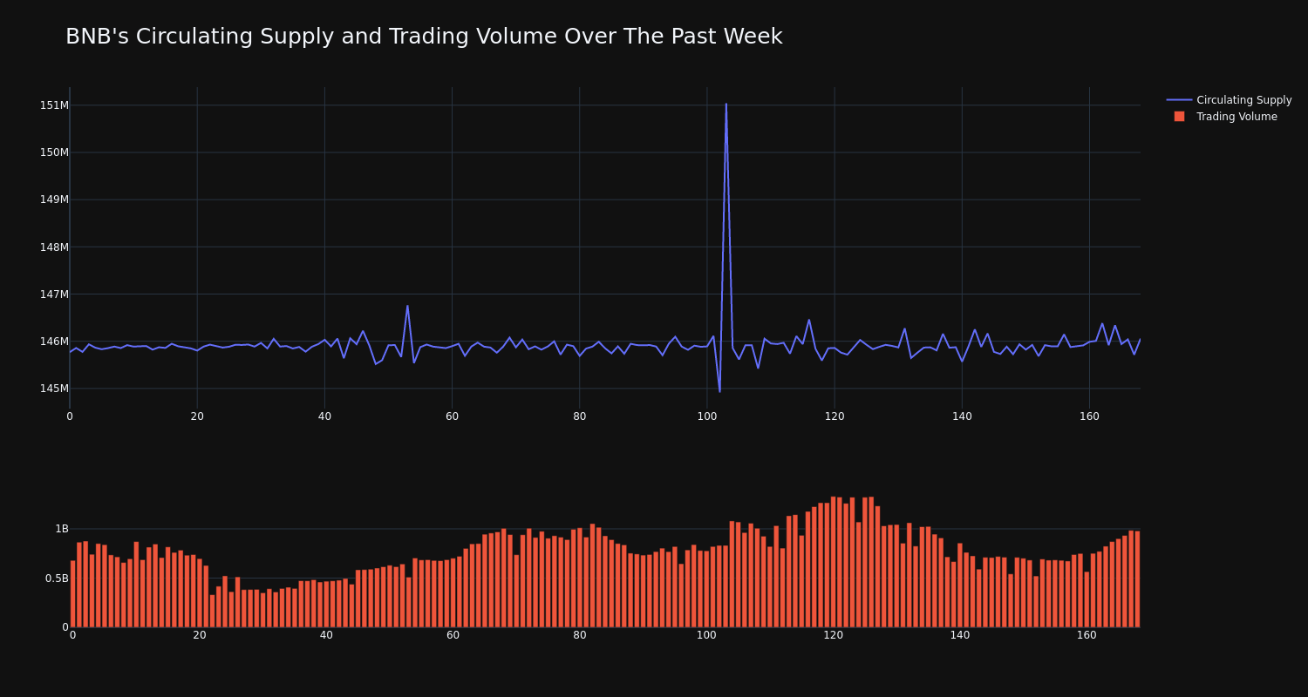Click the last volume bar at far right
Viewport: 1308px width, 697px height.
(x=1137, y=579)
